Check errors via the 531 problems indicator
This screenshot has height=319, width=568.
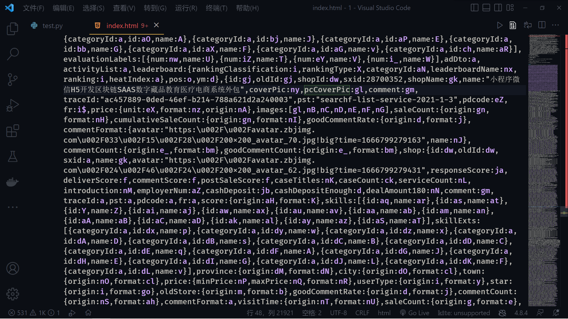(x=18, y=313)
